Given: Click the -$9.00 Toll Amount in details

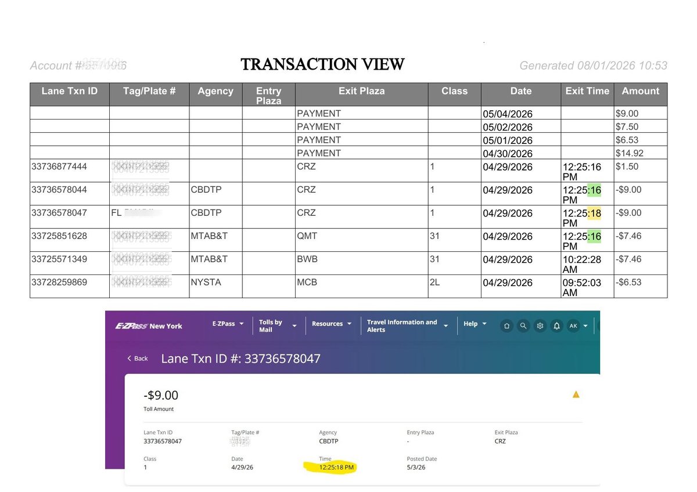Looking at the screenshot, I should (x=161, y=396).
